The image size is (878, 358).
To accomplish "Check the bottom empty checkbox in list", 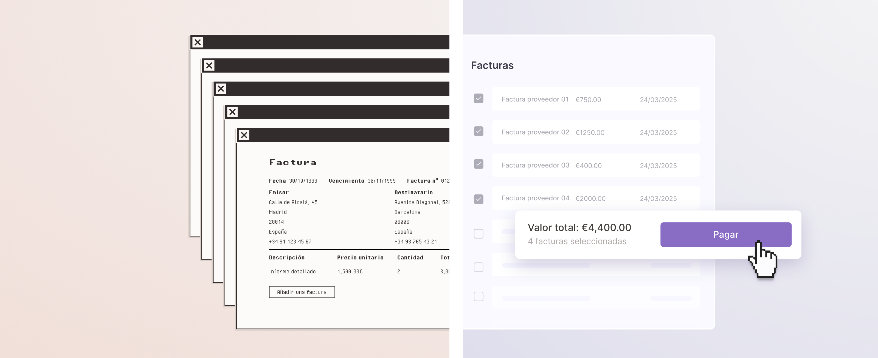I will (478, 296).
